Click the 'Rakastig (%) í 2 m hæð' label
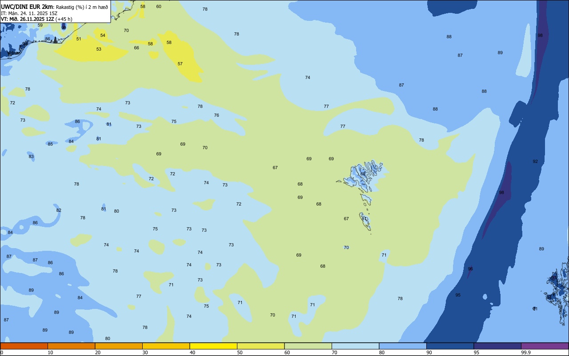 point(82,7)
